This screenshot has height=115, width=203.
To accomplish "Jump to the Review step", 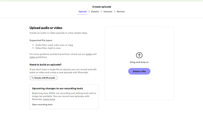I will coord(121,12).
